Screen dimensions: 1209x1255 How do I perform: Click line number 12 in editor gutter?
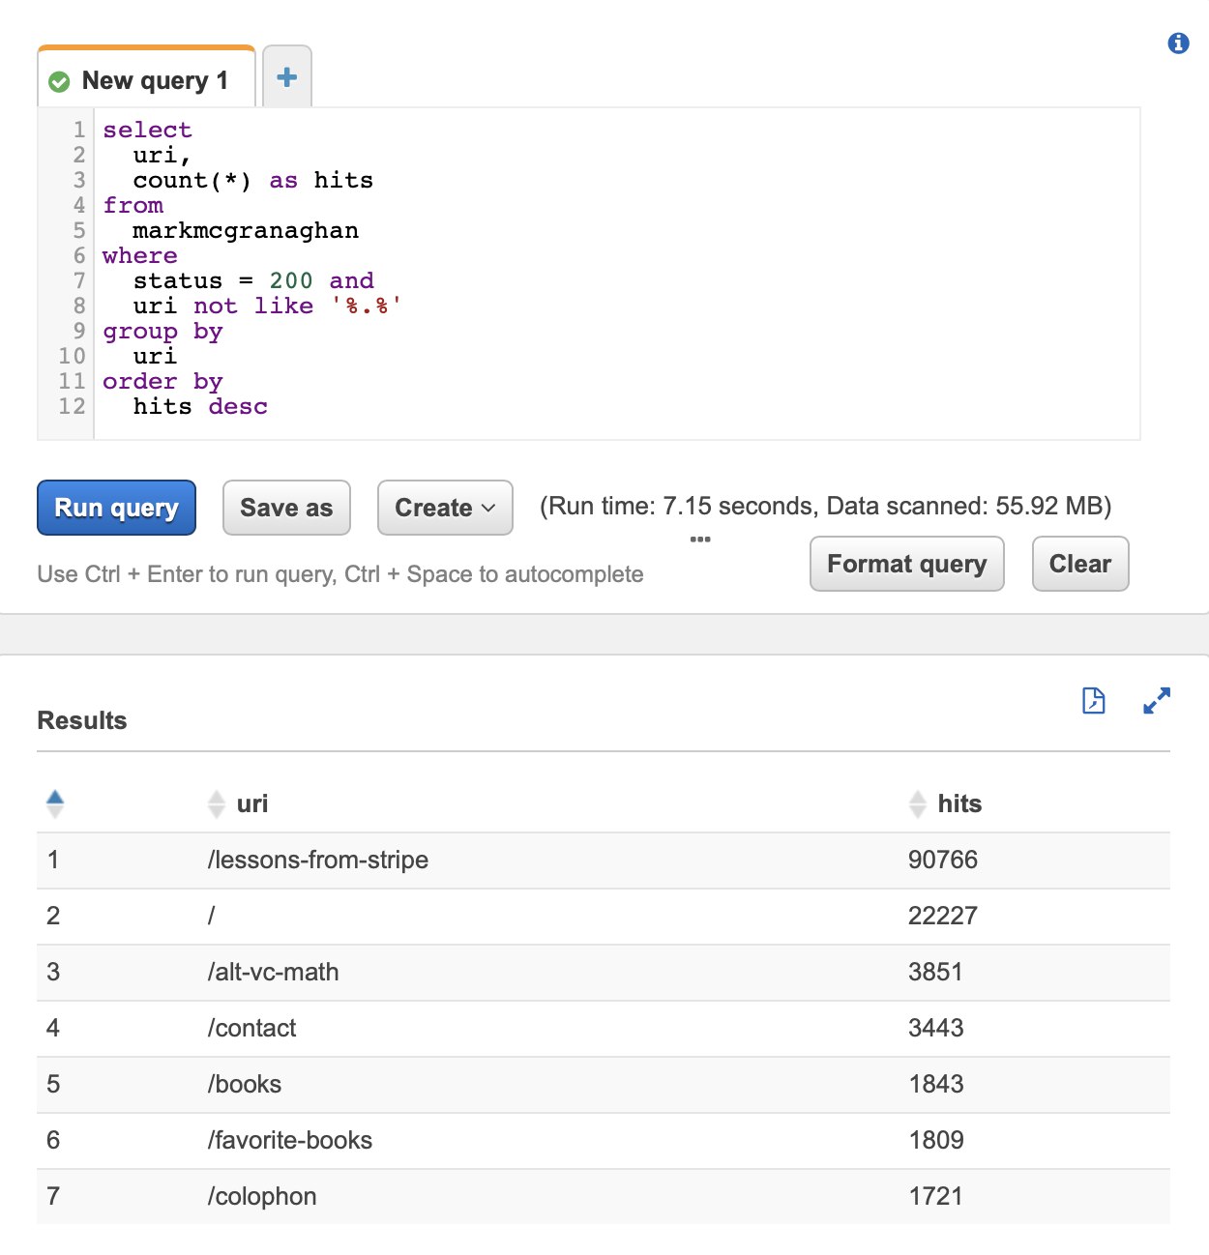73,406
